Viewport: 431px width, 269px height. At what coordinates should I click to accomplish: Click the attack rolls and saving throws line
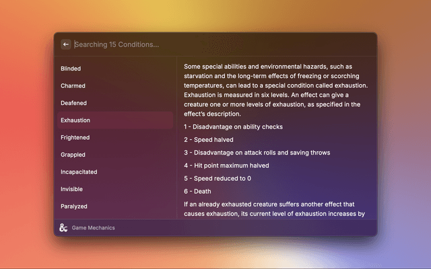(x=257, y=153)
